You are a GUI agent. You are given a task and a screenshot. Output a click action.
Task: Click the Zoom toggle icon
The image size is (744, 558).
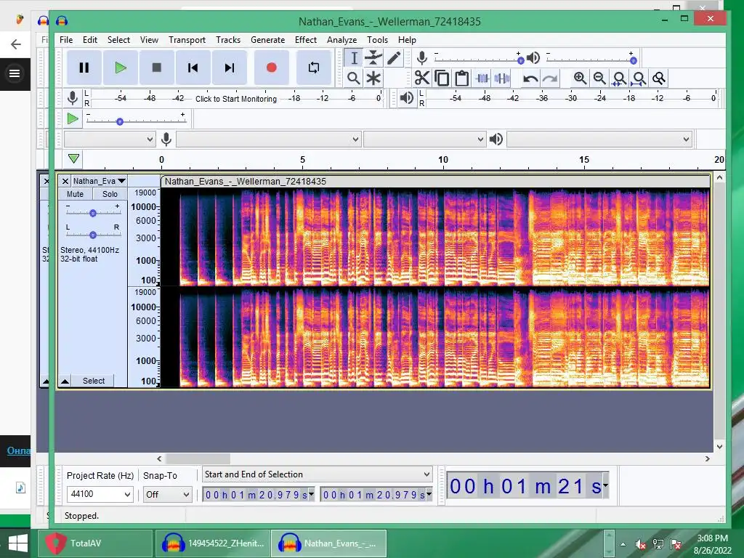[x=658, y=78]
